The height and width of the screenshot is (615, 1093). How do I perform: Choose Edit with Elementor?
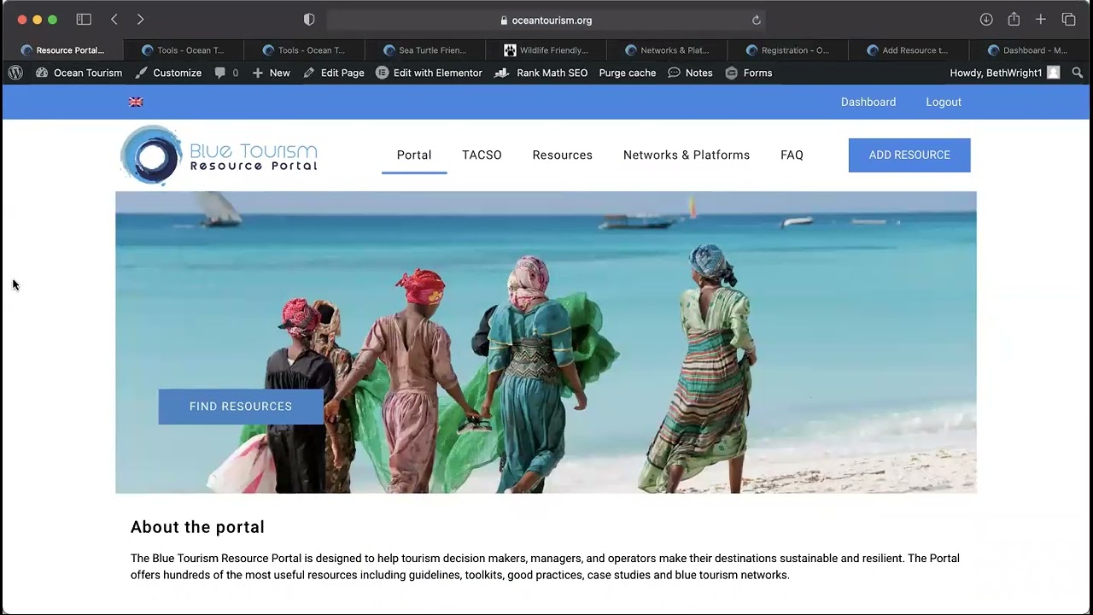(429, 73)
